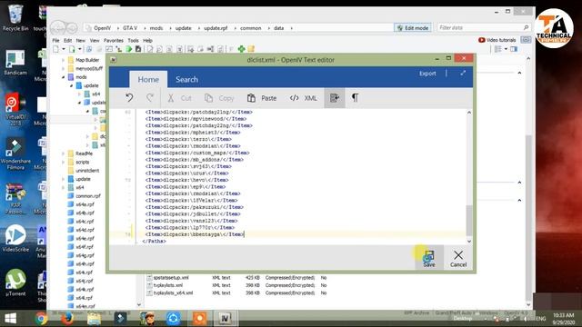Cut selected text in editor
The image size is (582, 327).
click(179, 98)
